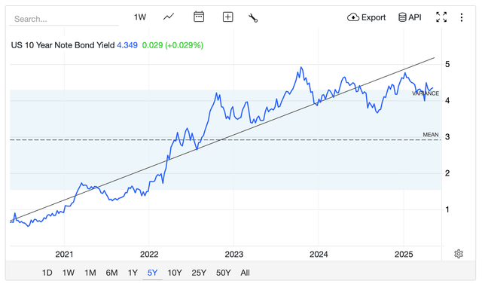The width and height of the screenshot is (482, 287).
Task: Click the 0.029 (+0.029%) change value
Action: (172, 45)
